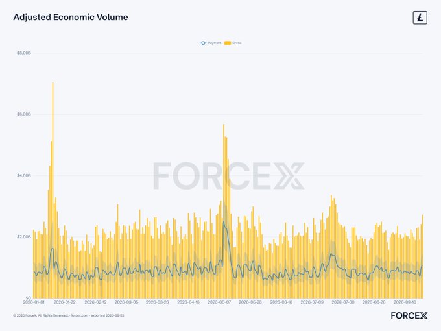This screenshot has height=331, width=441.
Task: Click the yellow Gross legend swatch
Action: tap(228, 43)
